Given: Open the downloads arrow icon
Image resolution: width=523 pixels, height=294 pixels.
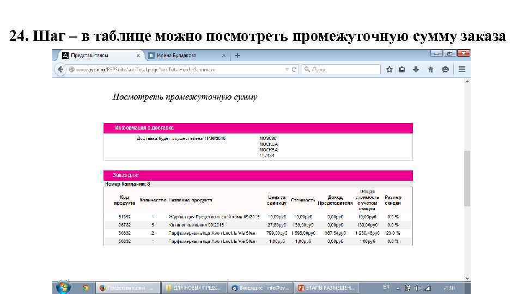Looking at the screenshot, I should pyautogui.click(x=416, y=69).
